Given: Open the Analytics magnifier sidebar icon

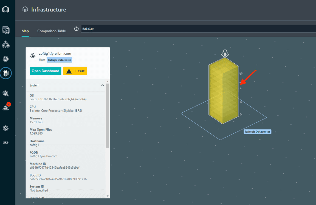Looking at the screenshot, I should [5, 93].
